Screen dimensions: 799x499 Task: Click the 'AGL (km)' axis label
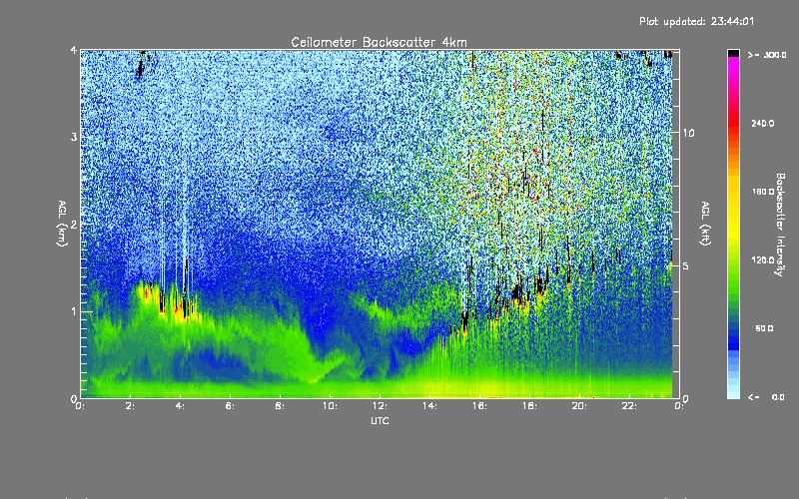tap(62, 224)
